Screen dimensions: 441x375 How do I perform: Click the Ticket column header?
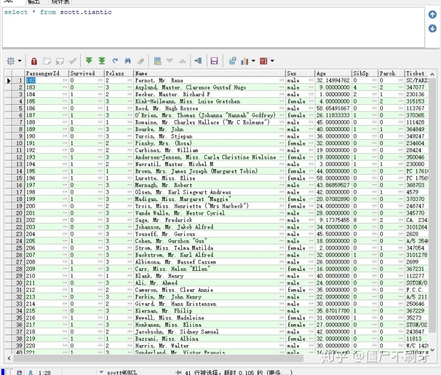pyautogui.click(x=417, y=74)
